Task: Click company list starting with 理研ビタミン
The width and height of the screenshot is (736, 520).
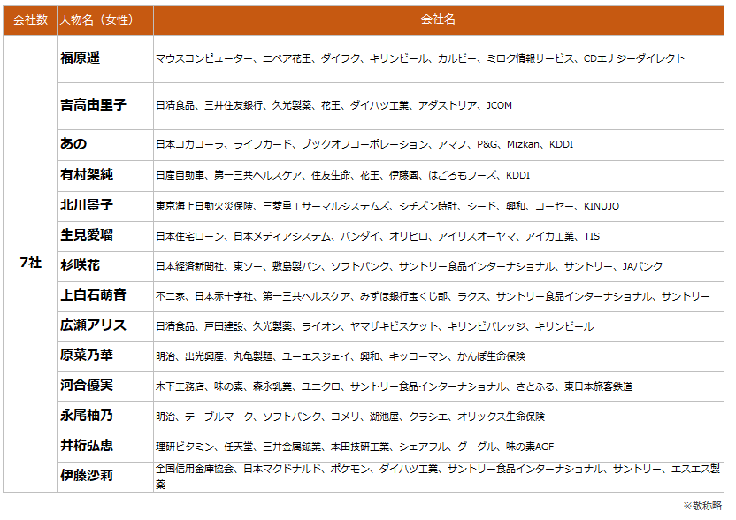Action: 355,447
